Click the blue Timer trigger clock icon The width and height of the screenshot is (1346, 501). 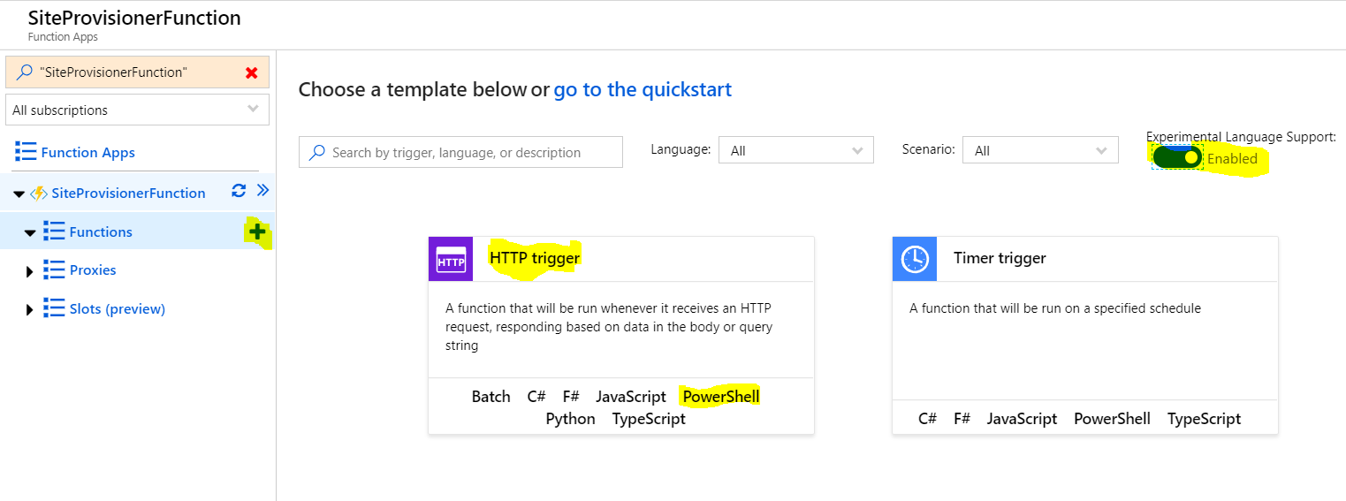[x=915, y=259]
